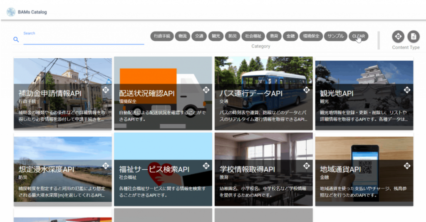Toggle the 行政手続 category chip
The height and width of the screenshot is (222, 426).
tap(162, 36)
